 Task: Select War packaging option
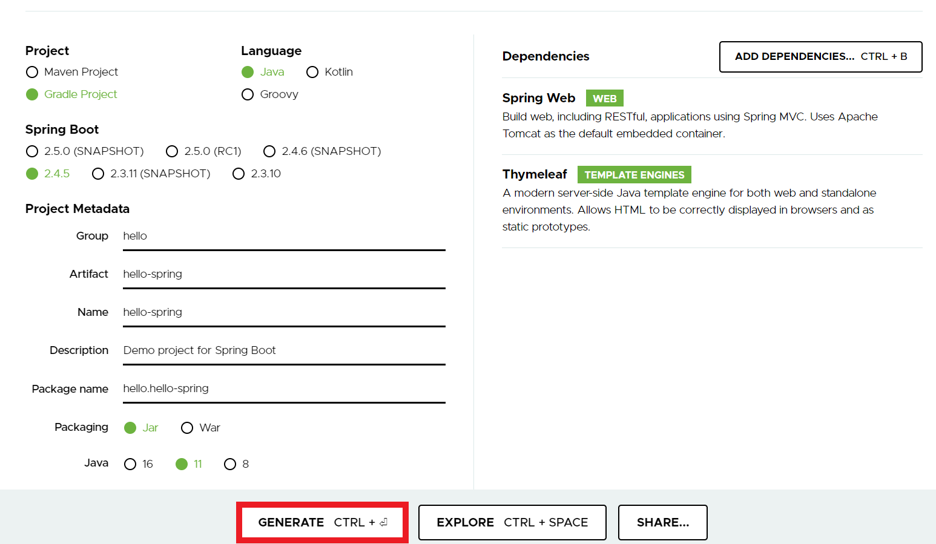(200, 428)
